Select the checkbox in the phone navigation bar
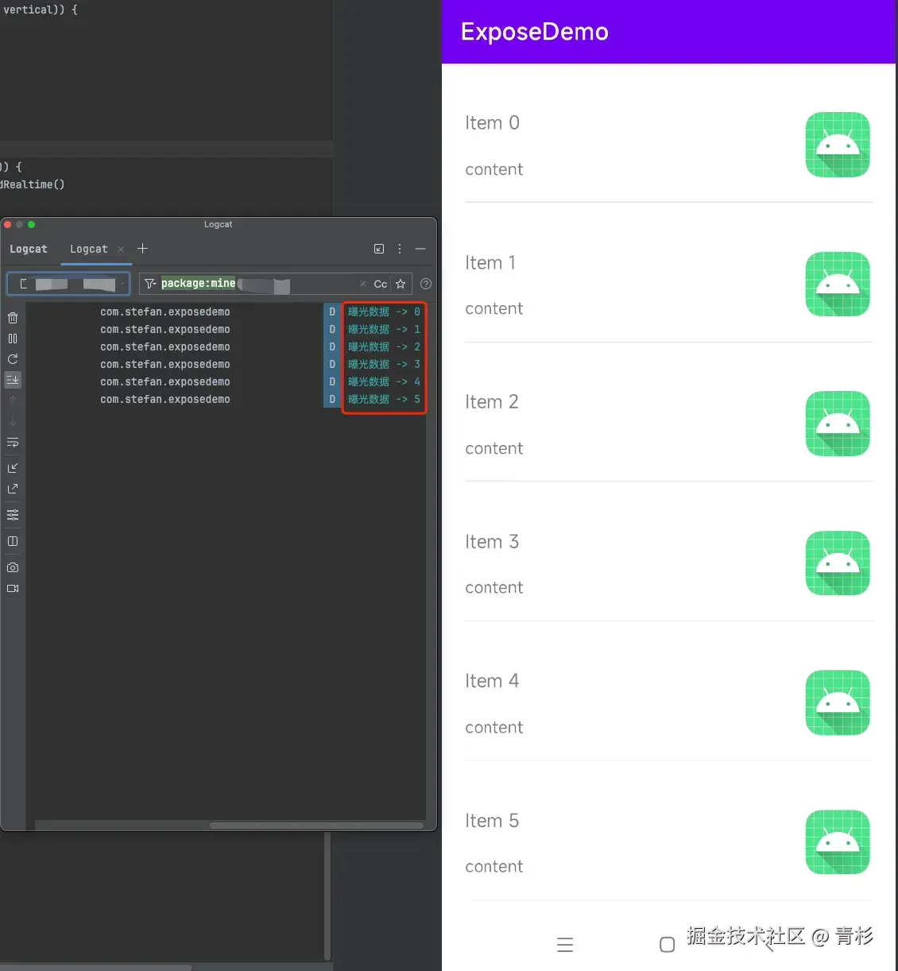898x971 pixels. (x=667, y=944)
